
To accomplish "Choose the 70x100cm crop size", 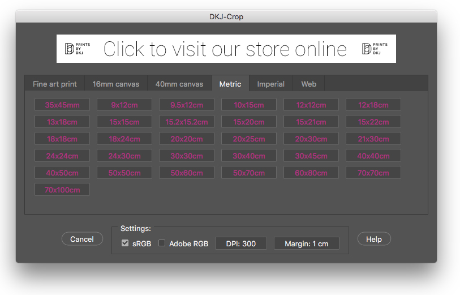I will coord(62,190).
